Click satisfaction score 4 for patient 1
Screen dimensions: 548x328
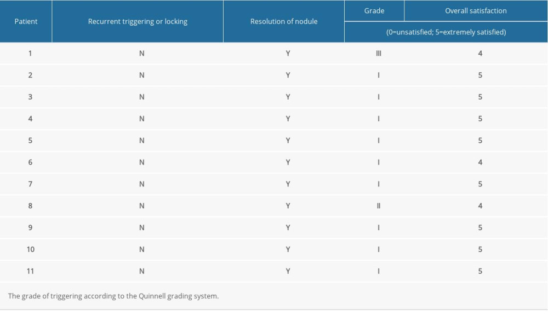pos(480,54)
